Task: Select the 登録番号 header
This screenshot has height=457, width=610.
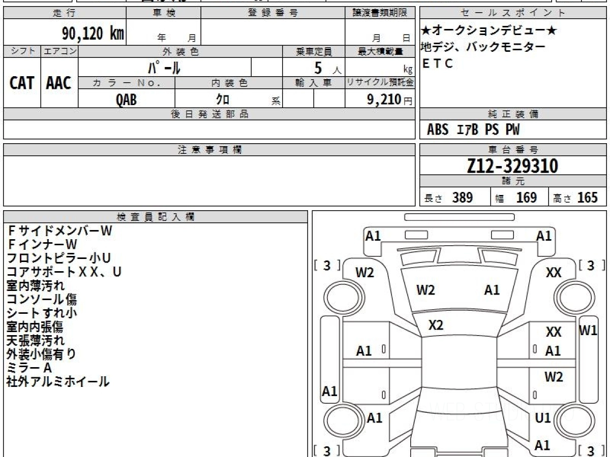Action: pyautogui.click(x=273, y=13)
